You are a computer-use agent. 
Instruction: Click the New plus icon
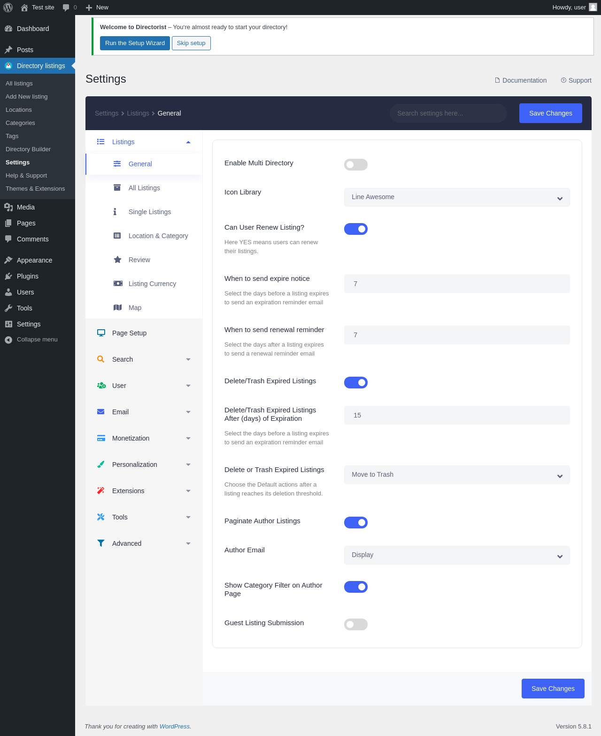pyautogui.click(x=89, y=8)
